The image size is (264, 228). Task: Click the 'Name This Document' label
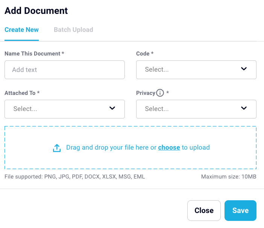click(32, 54)
